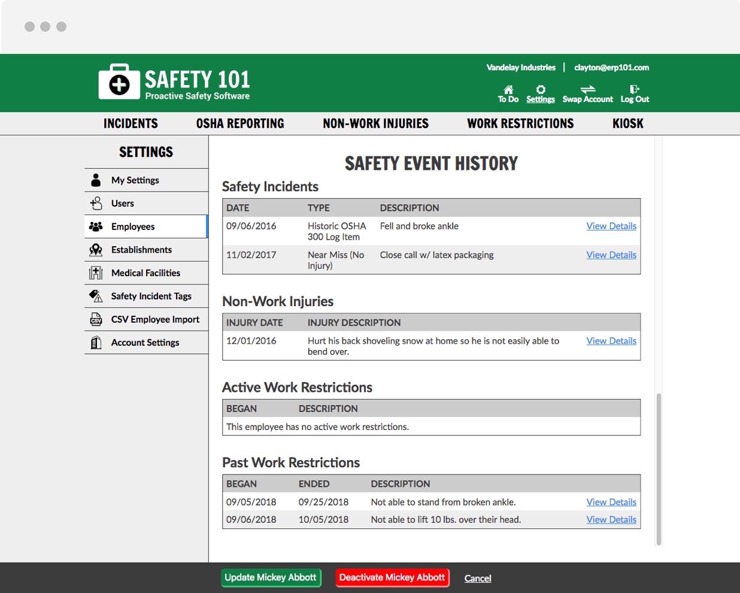Image resolution: width=740 pixels, height=593 pixels.
Task: Open Establishments settings
Action: [x=147, y=250]
